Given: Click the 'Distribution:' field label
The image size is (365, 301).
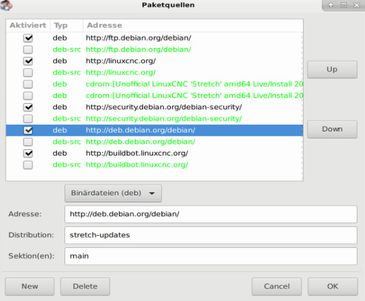Looking at the screenshot, I should tap(31, 235).
